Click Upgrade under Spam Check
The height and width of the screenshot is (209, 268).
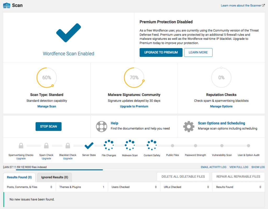coord(46,158)
